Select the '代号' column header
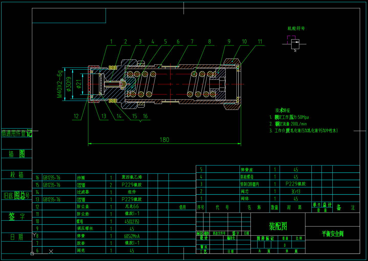 [222, 207]
